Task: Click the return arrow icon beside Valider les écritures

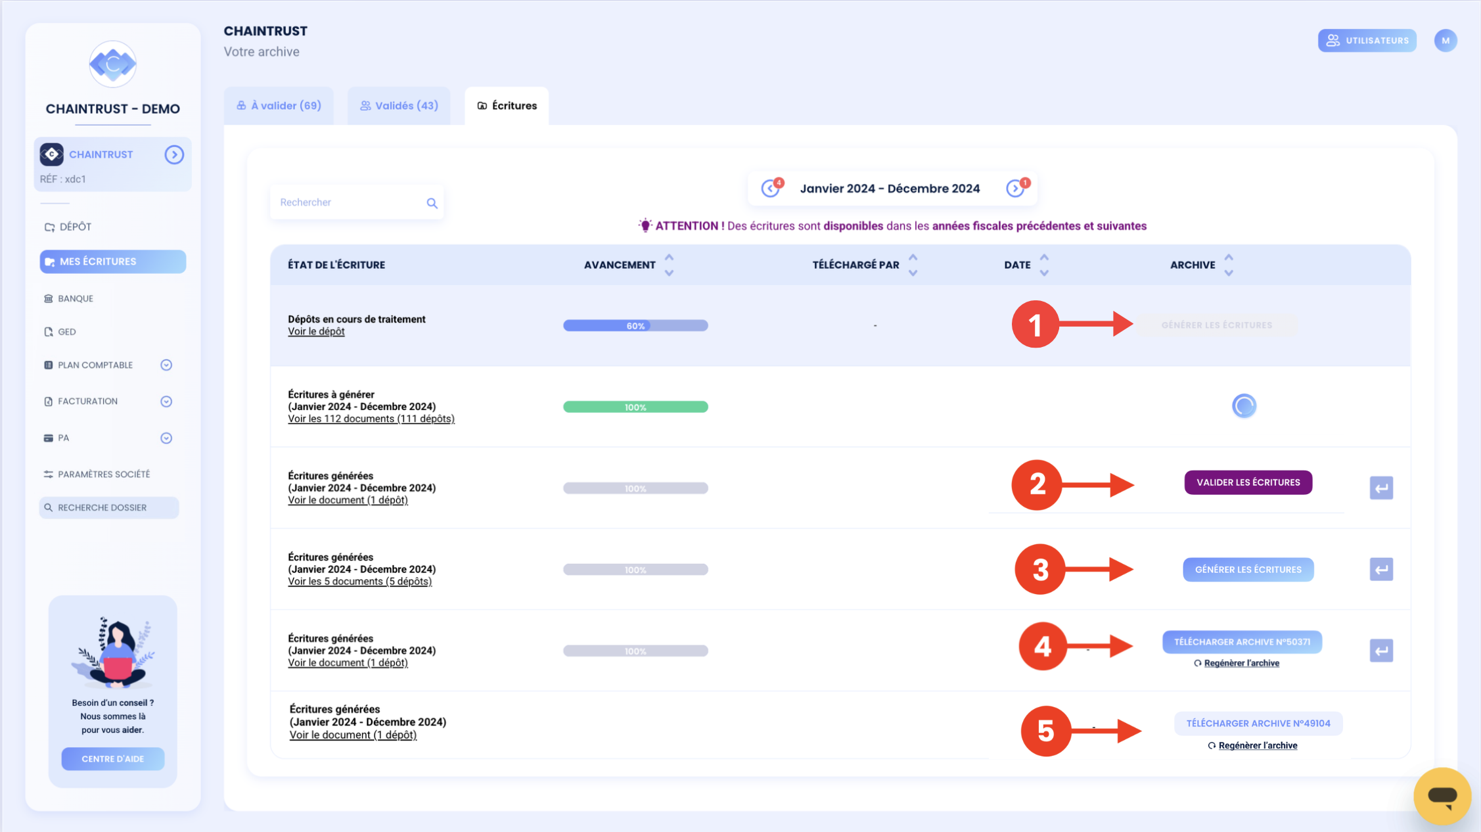Action: coord(1381,488)
